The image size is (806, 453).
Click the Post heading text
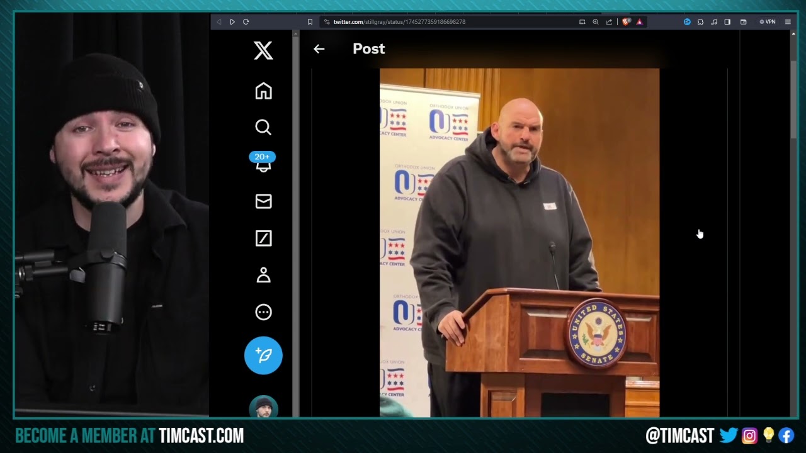[x=369, y=49]
